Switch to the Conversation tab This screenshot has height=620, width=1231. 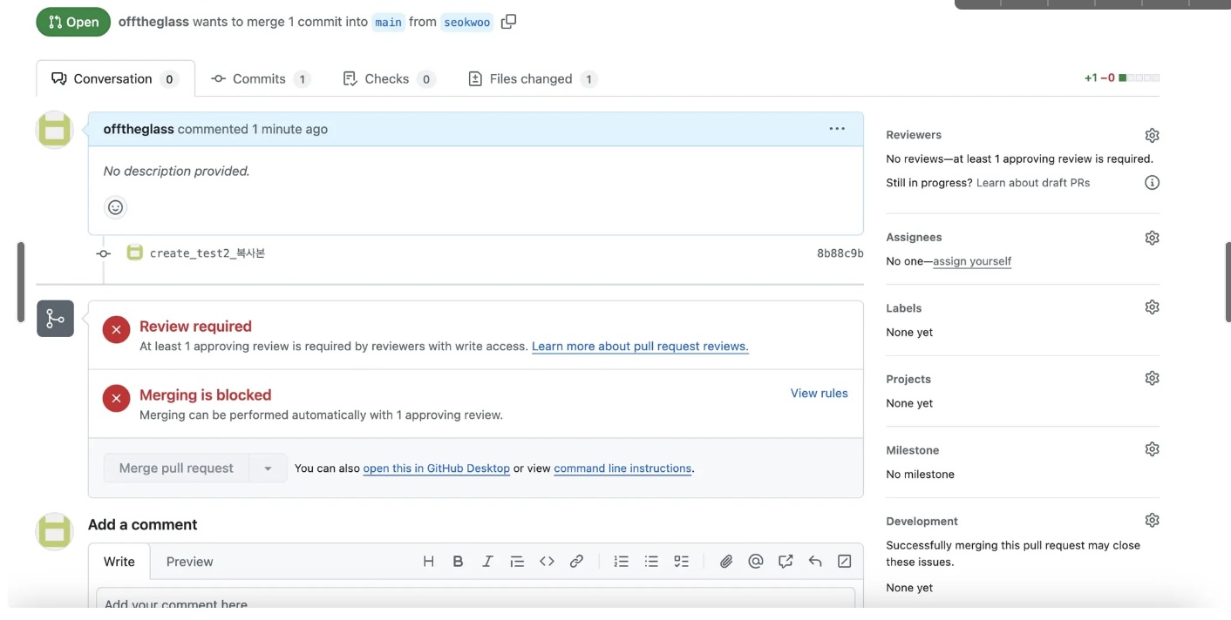coord(115,78)
